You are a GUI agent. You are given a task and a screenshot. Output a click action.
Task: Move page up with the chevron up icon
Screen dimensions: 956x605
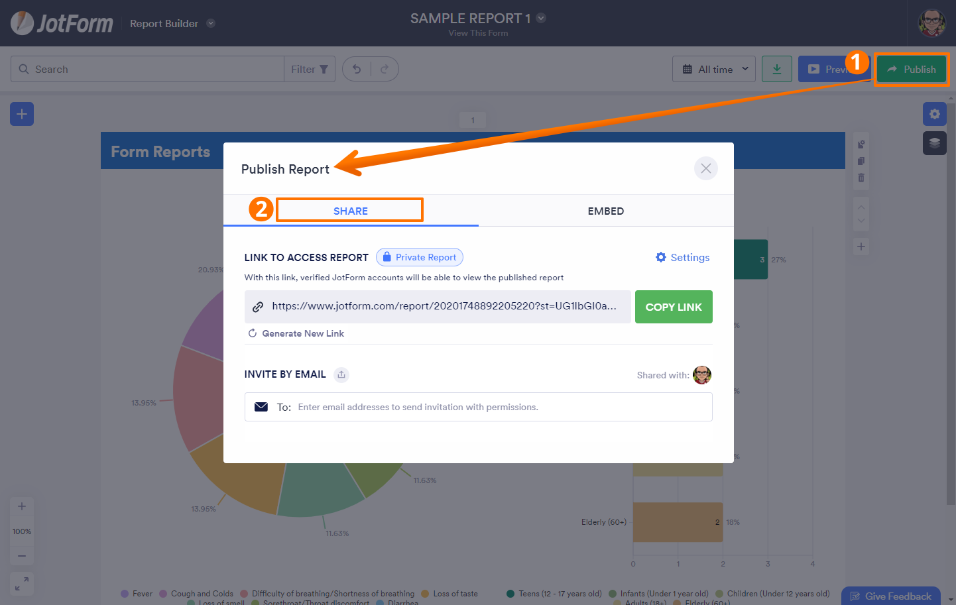[861, 207]
